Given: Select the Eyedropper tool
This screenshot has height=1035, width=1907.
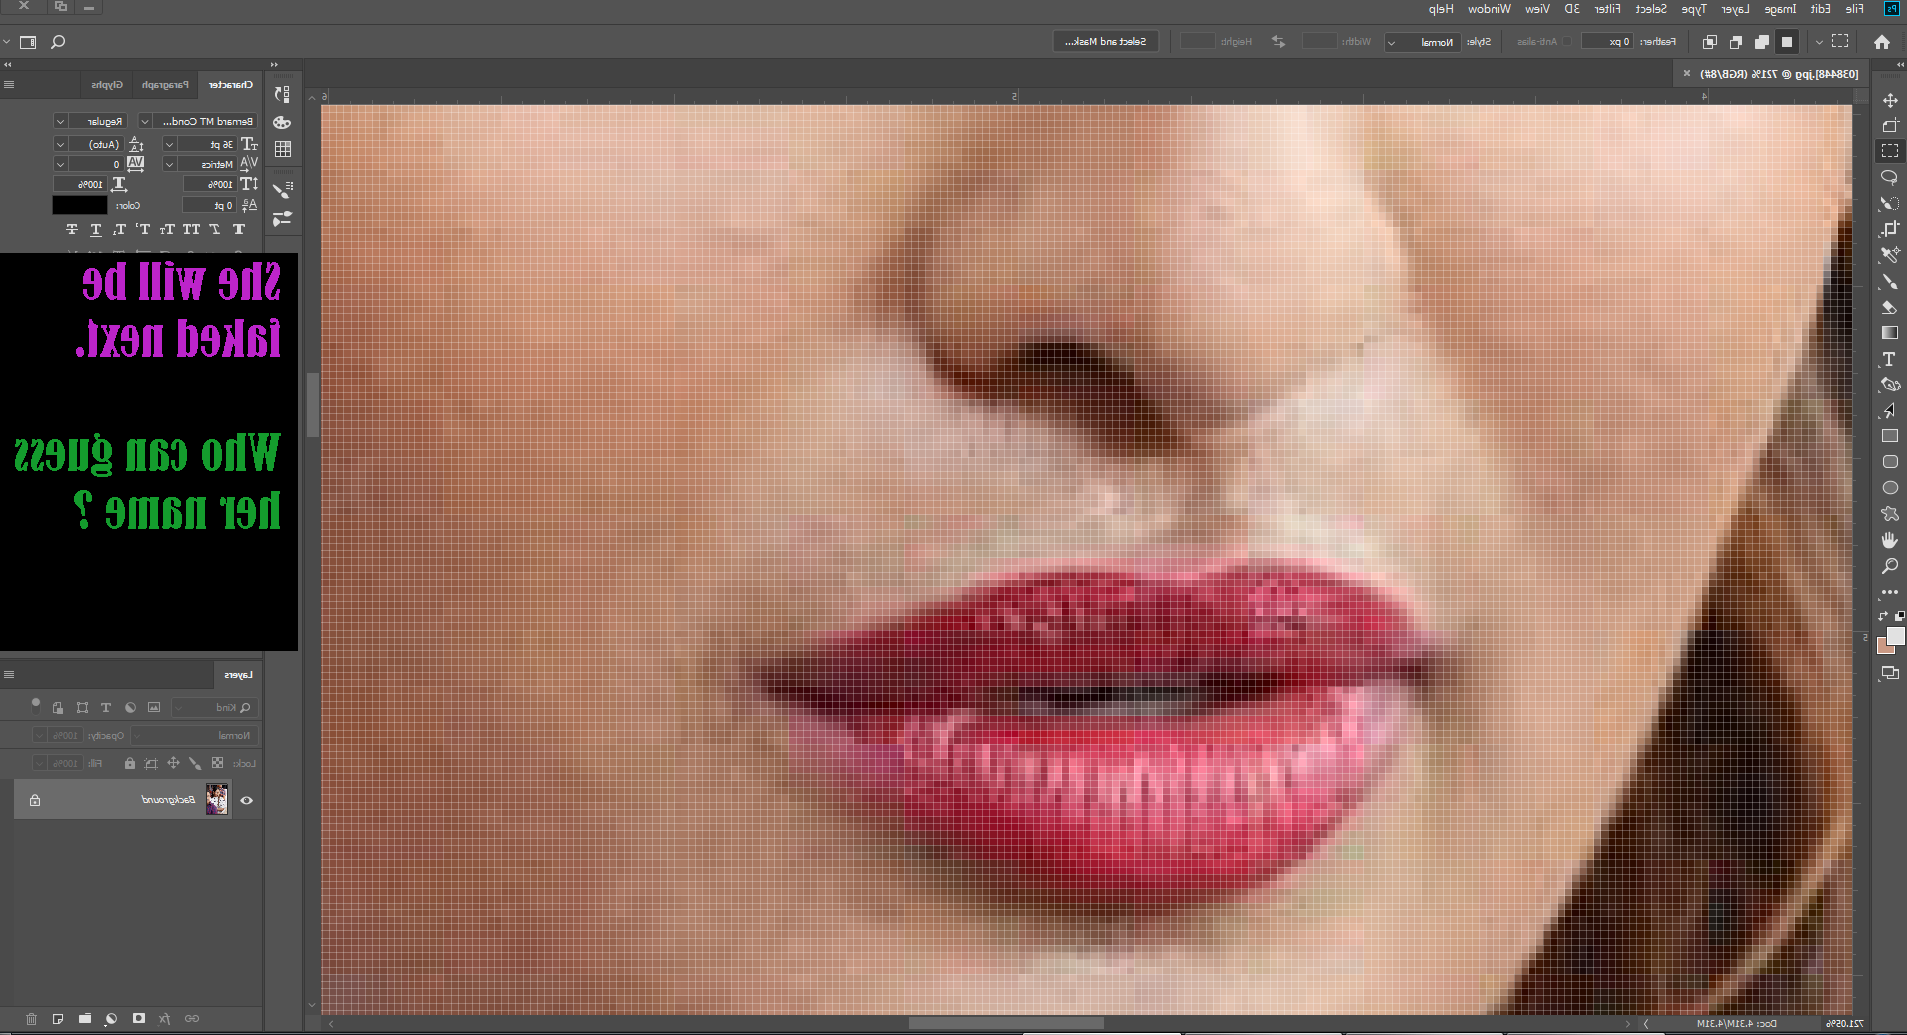Looking at the screenshot, I should (1889, 255).
